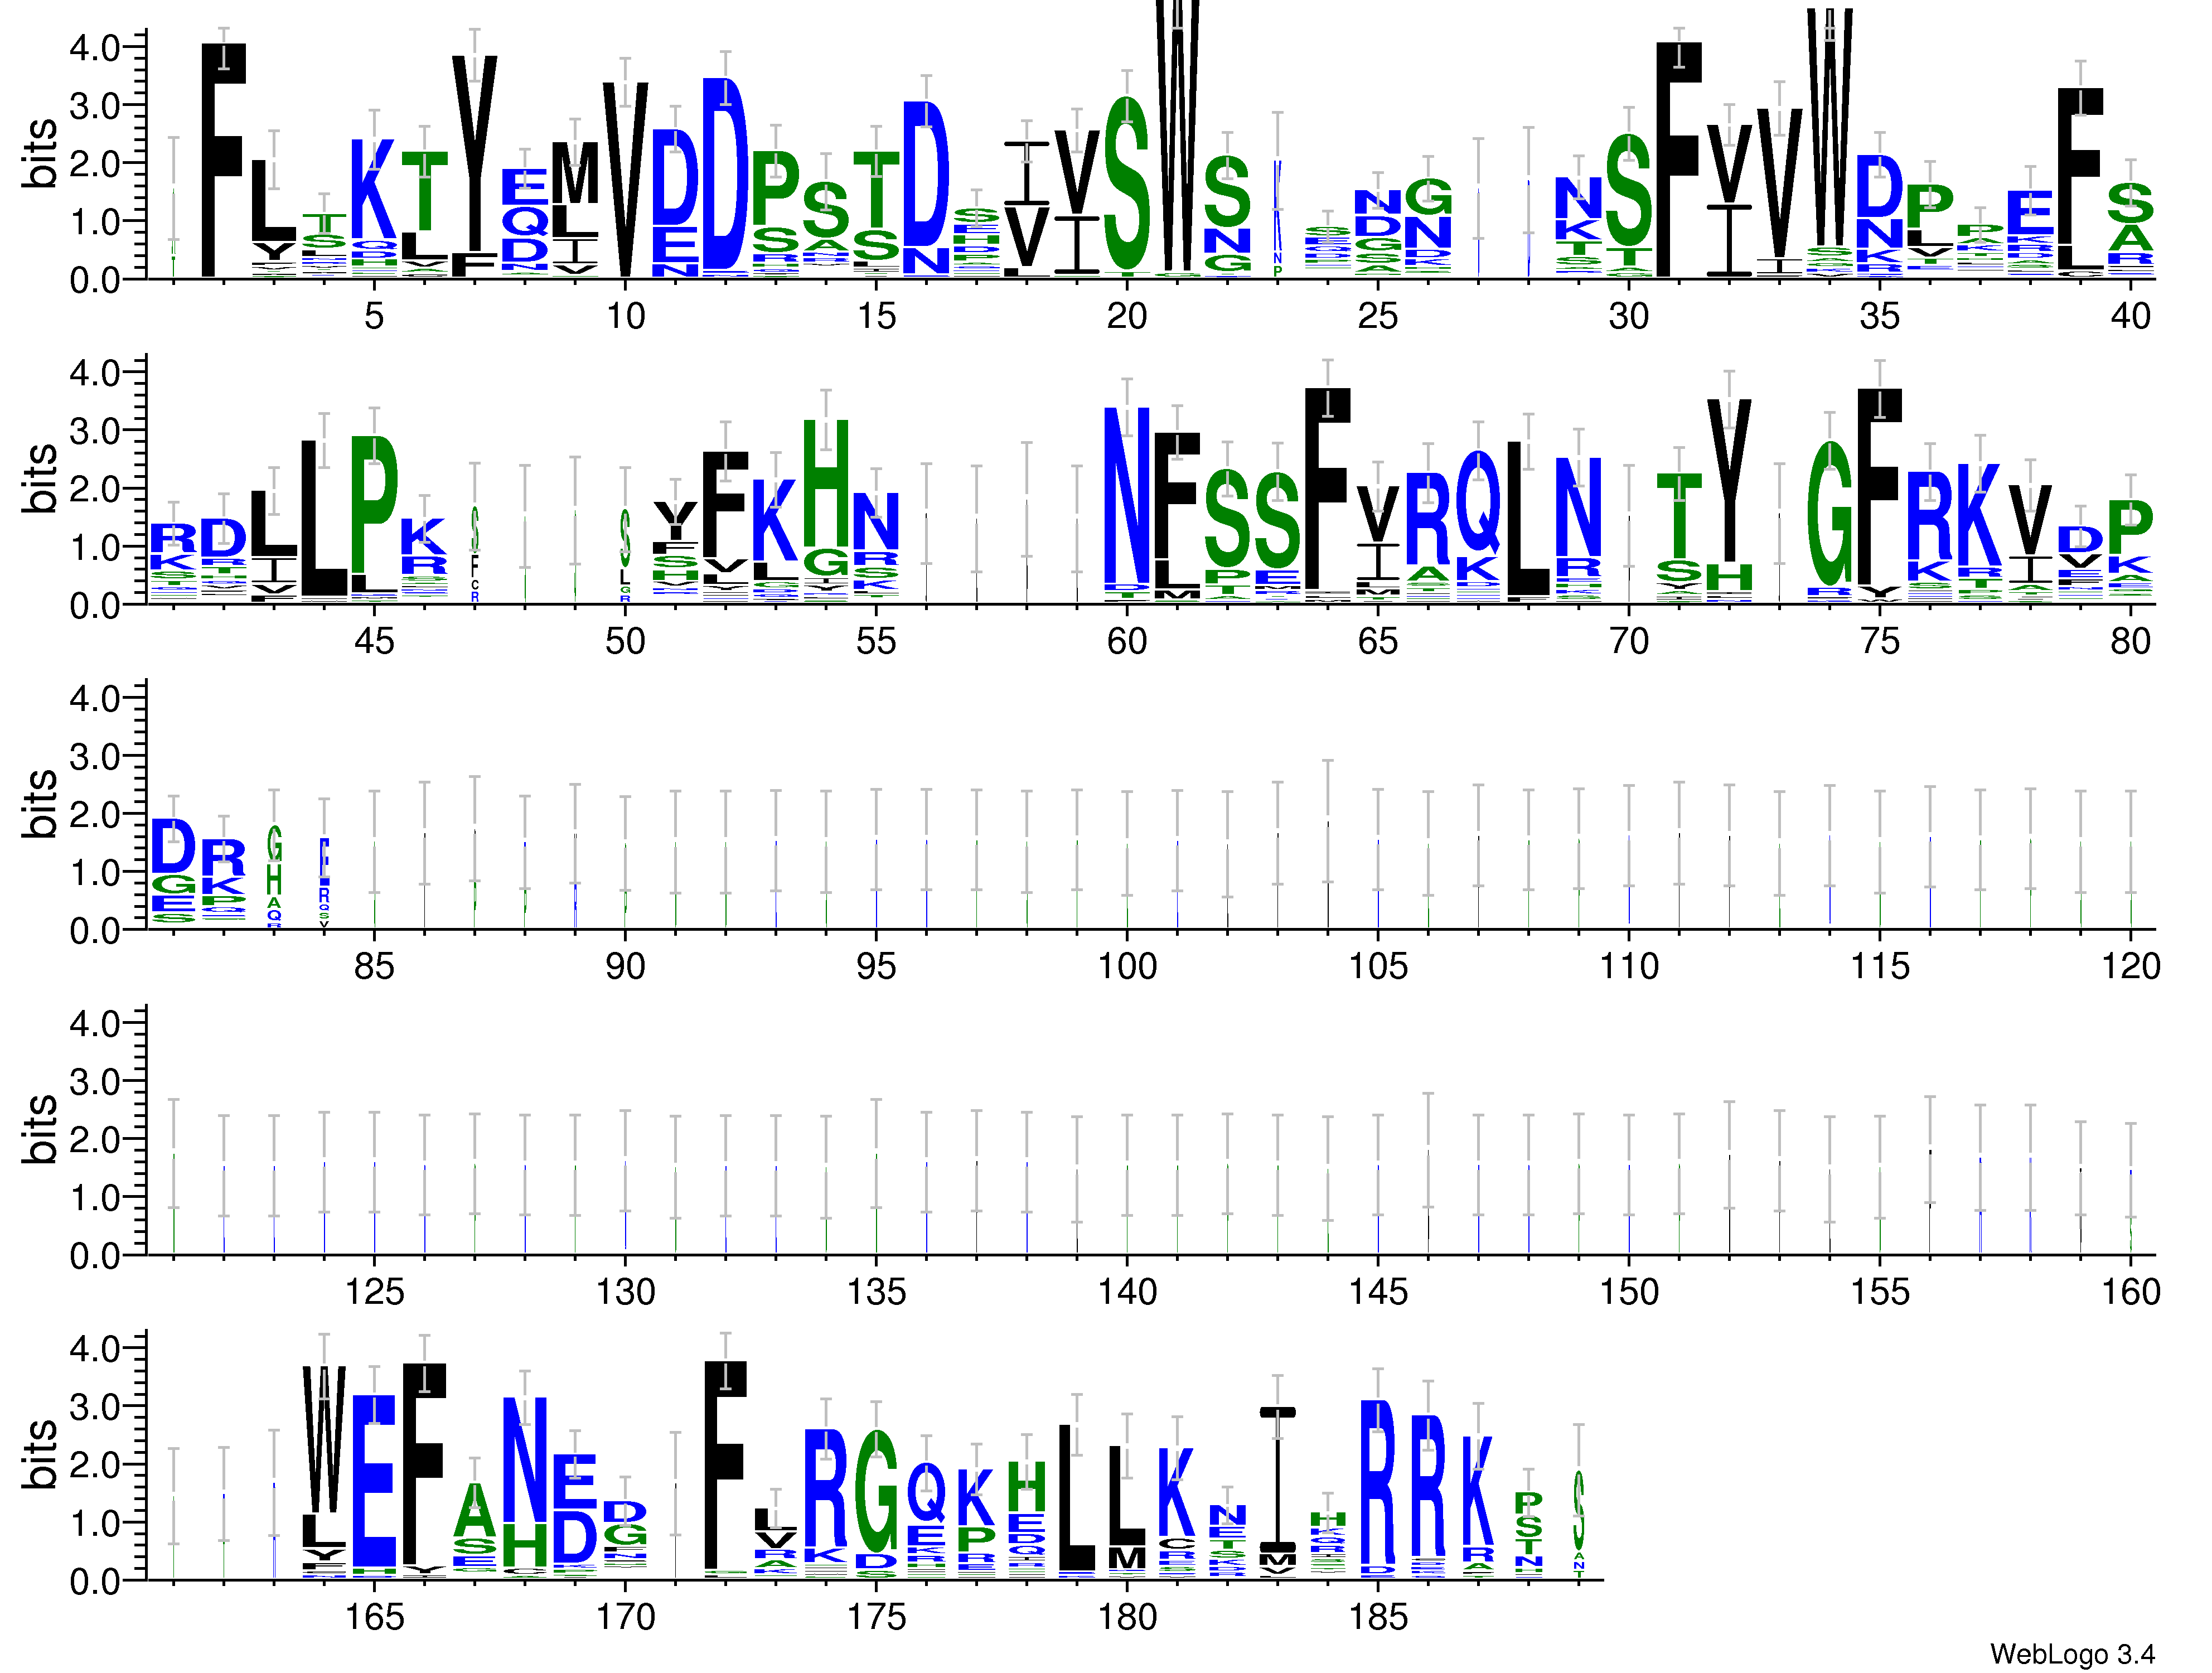The height and width of the screenshot is (1673, 2212).
Task: Select the black F at position 172
Action: pos(725,1465)
